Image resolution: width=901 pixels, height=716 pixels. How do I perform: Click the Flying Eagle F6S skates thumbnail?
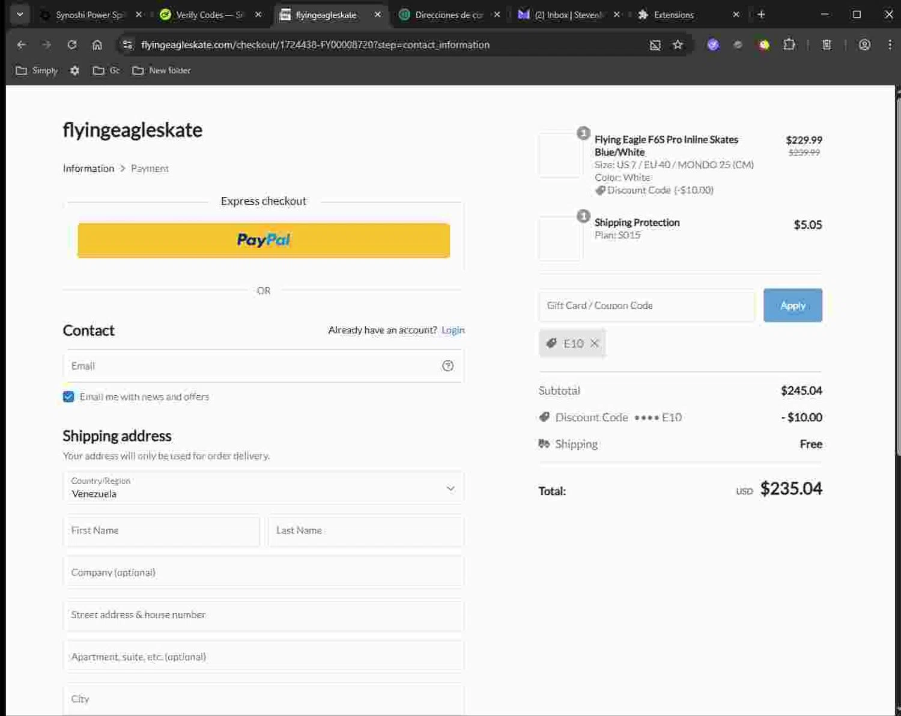tap(560, 155)
